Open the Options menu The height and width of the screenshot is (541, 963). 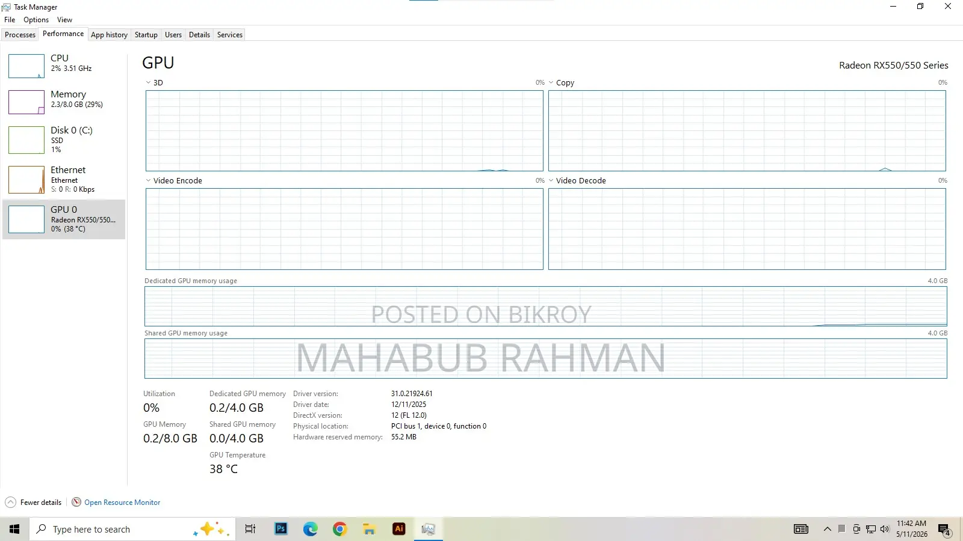tap(36, 20)
